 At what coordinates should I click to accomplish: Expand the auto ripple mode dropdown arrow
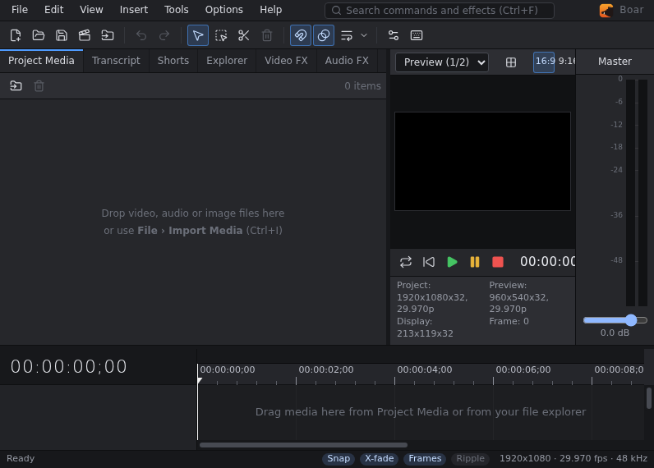click(x=364, y=35)
